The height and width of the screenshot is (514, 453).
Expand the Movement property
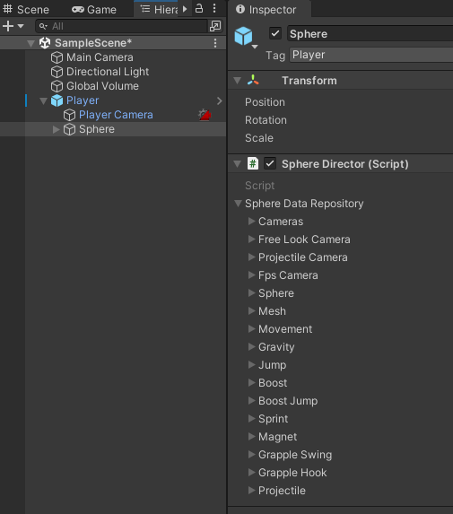[251, 329]
